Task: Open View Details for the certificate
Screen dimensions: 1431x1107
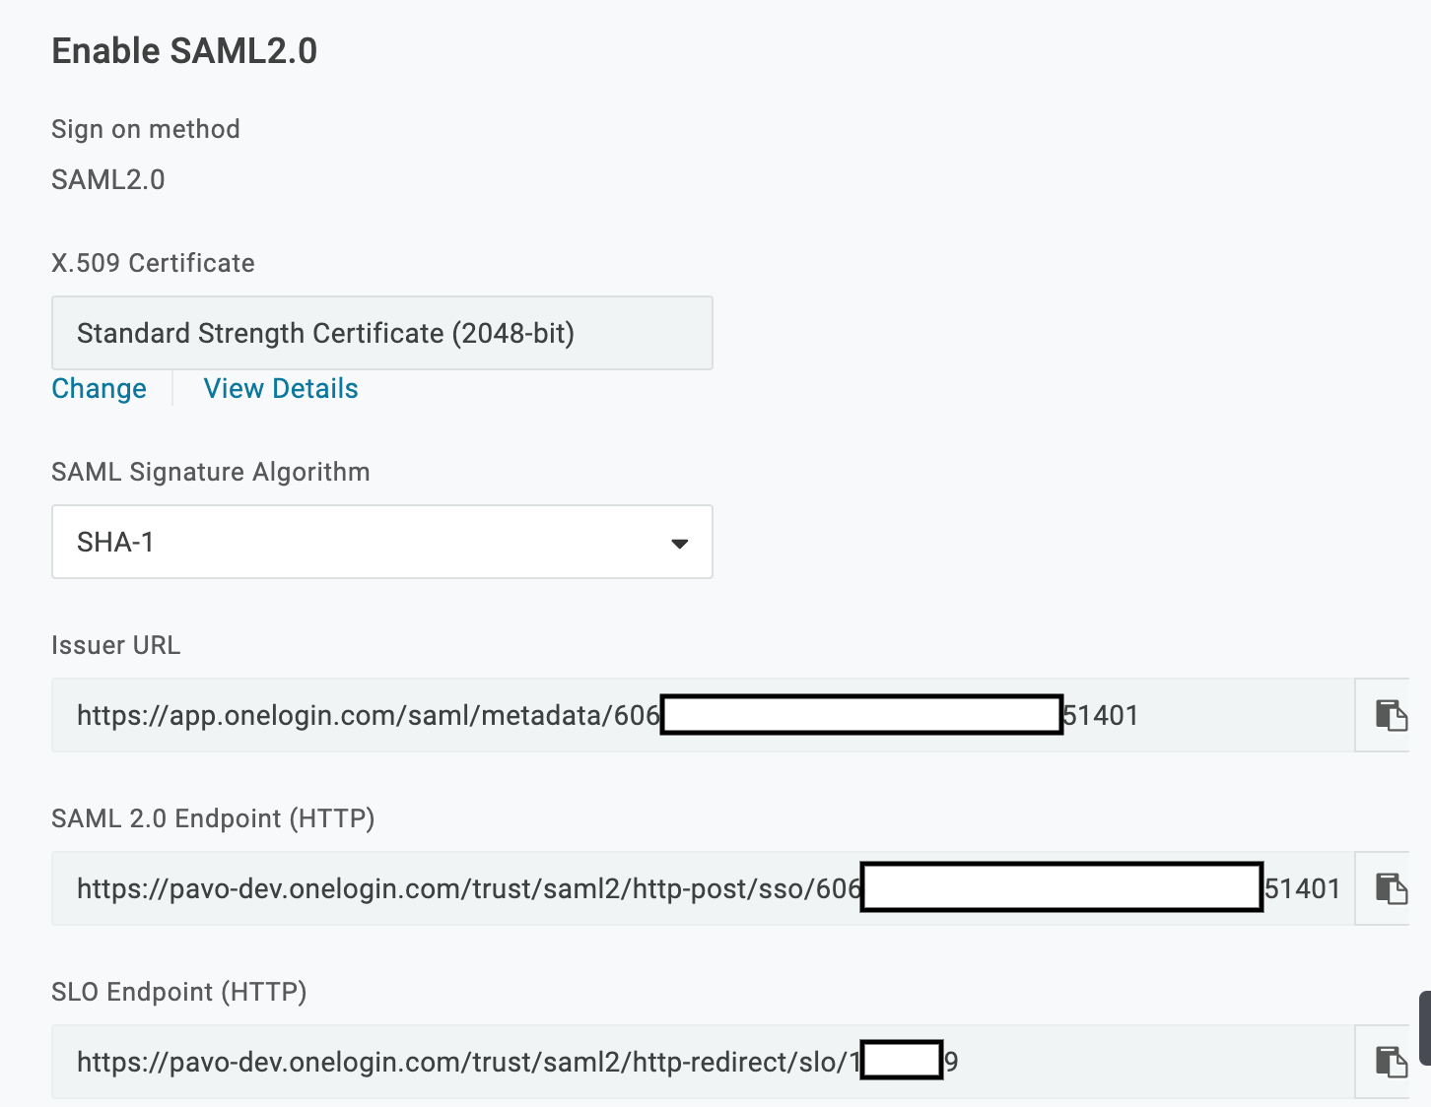Action: pos(281,389)
